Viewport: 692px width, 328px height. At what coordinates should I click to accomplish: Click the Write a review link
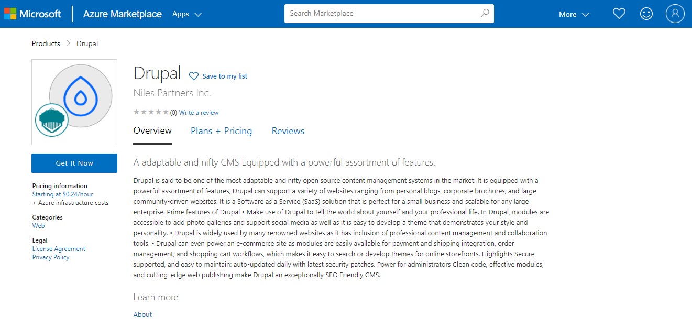tap(199, 113)
